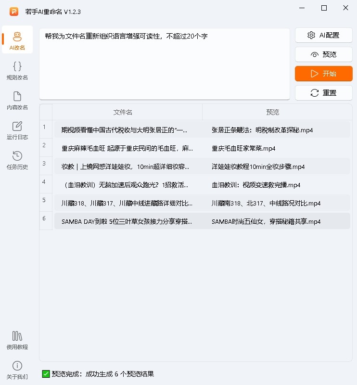
Task: Click row number 1 in the table
Action: pyautogui.click(x=44, y=127)
